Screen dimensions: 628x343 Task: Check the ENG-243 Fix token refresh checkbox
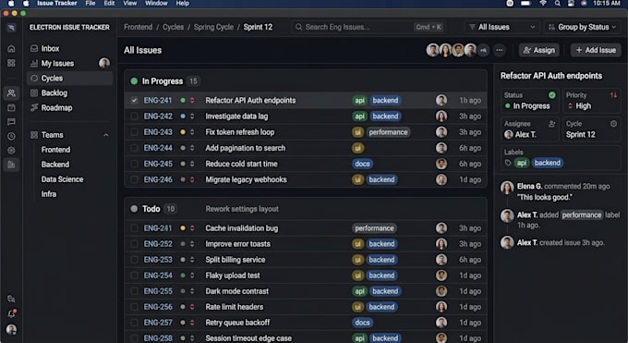134,132
